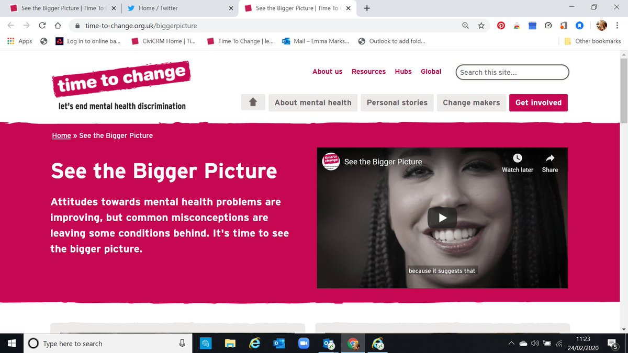This screenshot has height=353, width=628.
Task: Open the Other bookmarks folder
Action: (x=592, y=41)
